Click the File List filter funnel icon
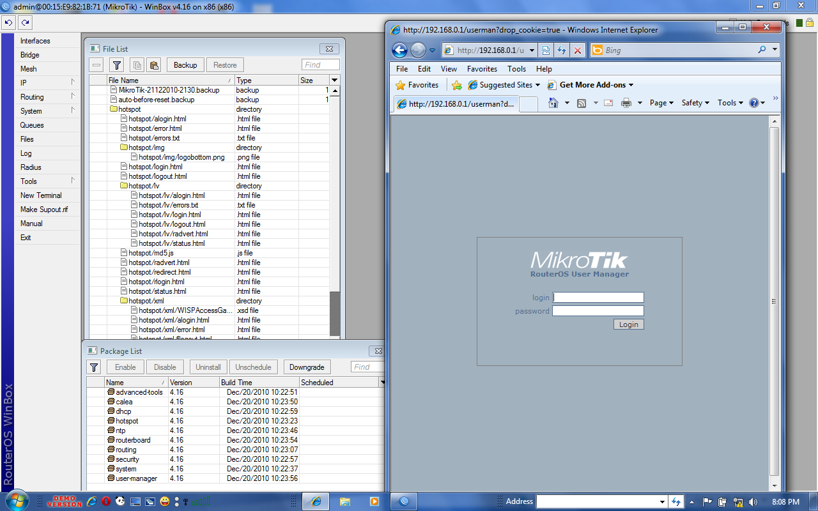818x511 pixels. pos(116,65)
